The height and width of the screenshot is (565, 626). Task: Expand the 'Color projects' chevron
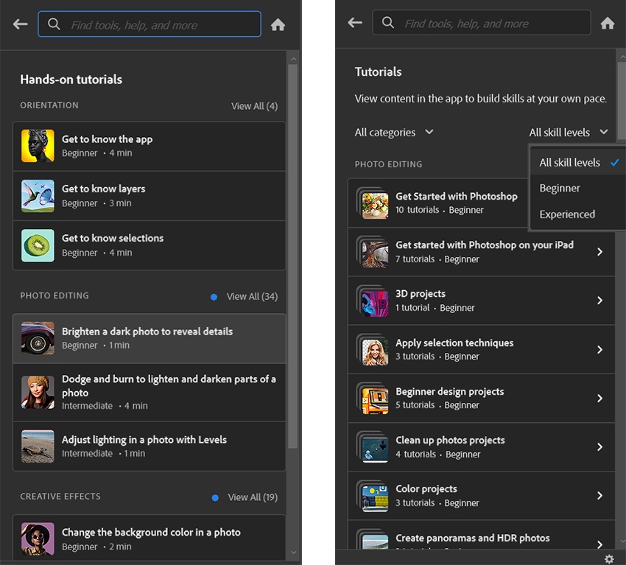click(599, 496)
